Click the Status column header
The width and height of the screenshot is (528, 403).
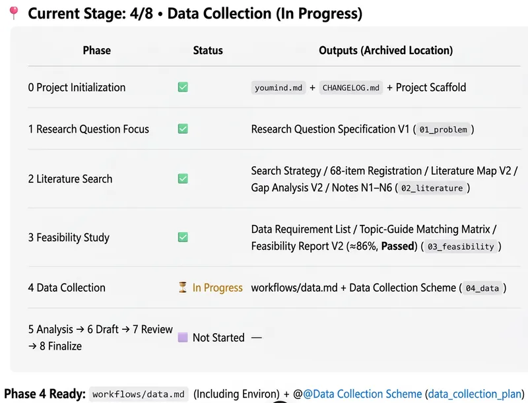(x=208, y=51)
